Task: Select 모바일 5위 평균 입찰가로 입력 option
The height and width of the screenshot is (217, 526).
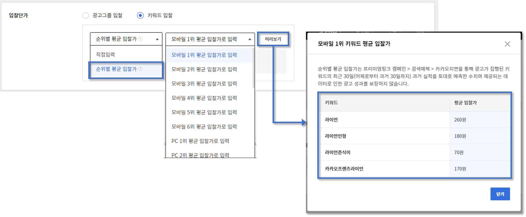Action: tap(209, 112)
